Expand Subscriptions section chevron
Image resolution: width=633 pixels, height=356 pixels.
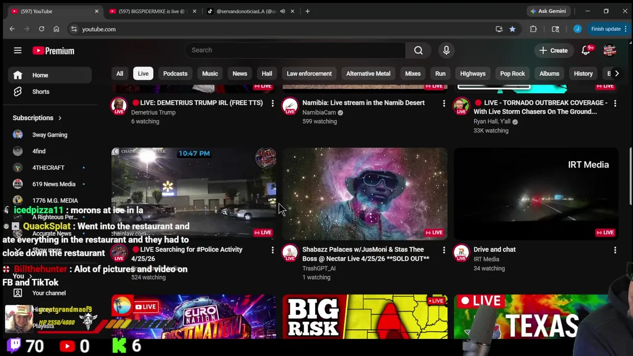click(x=60, y=118)
